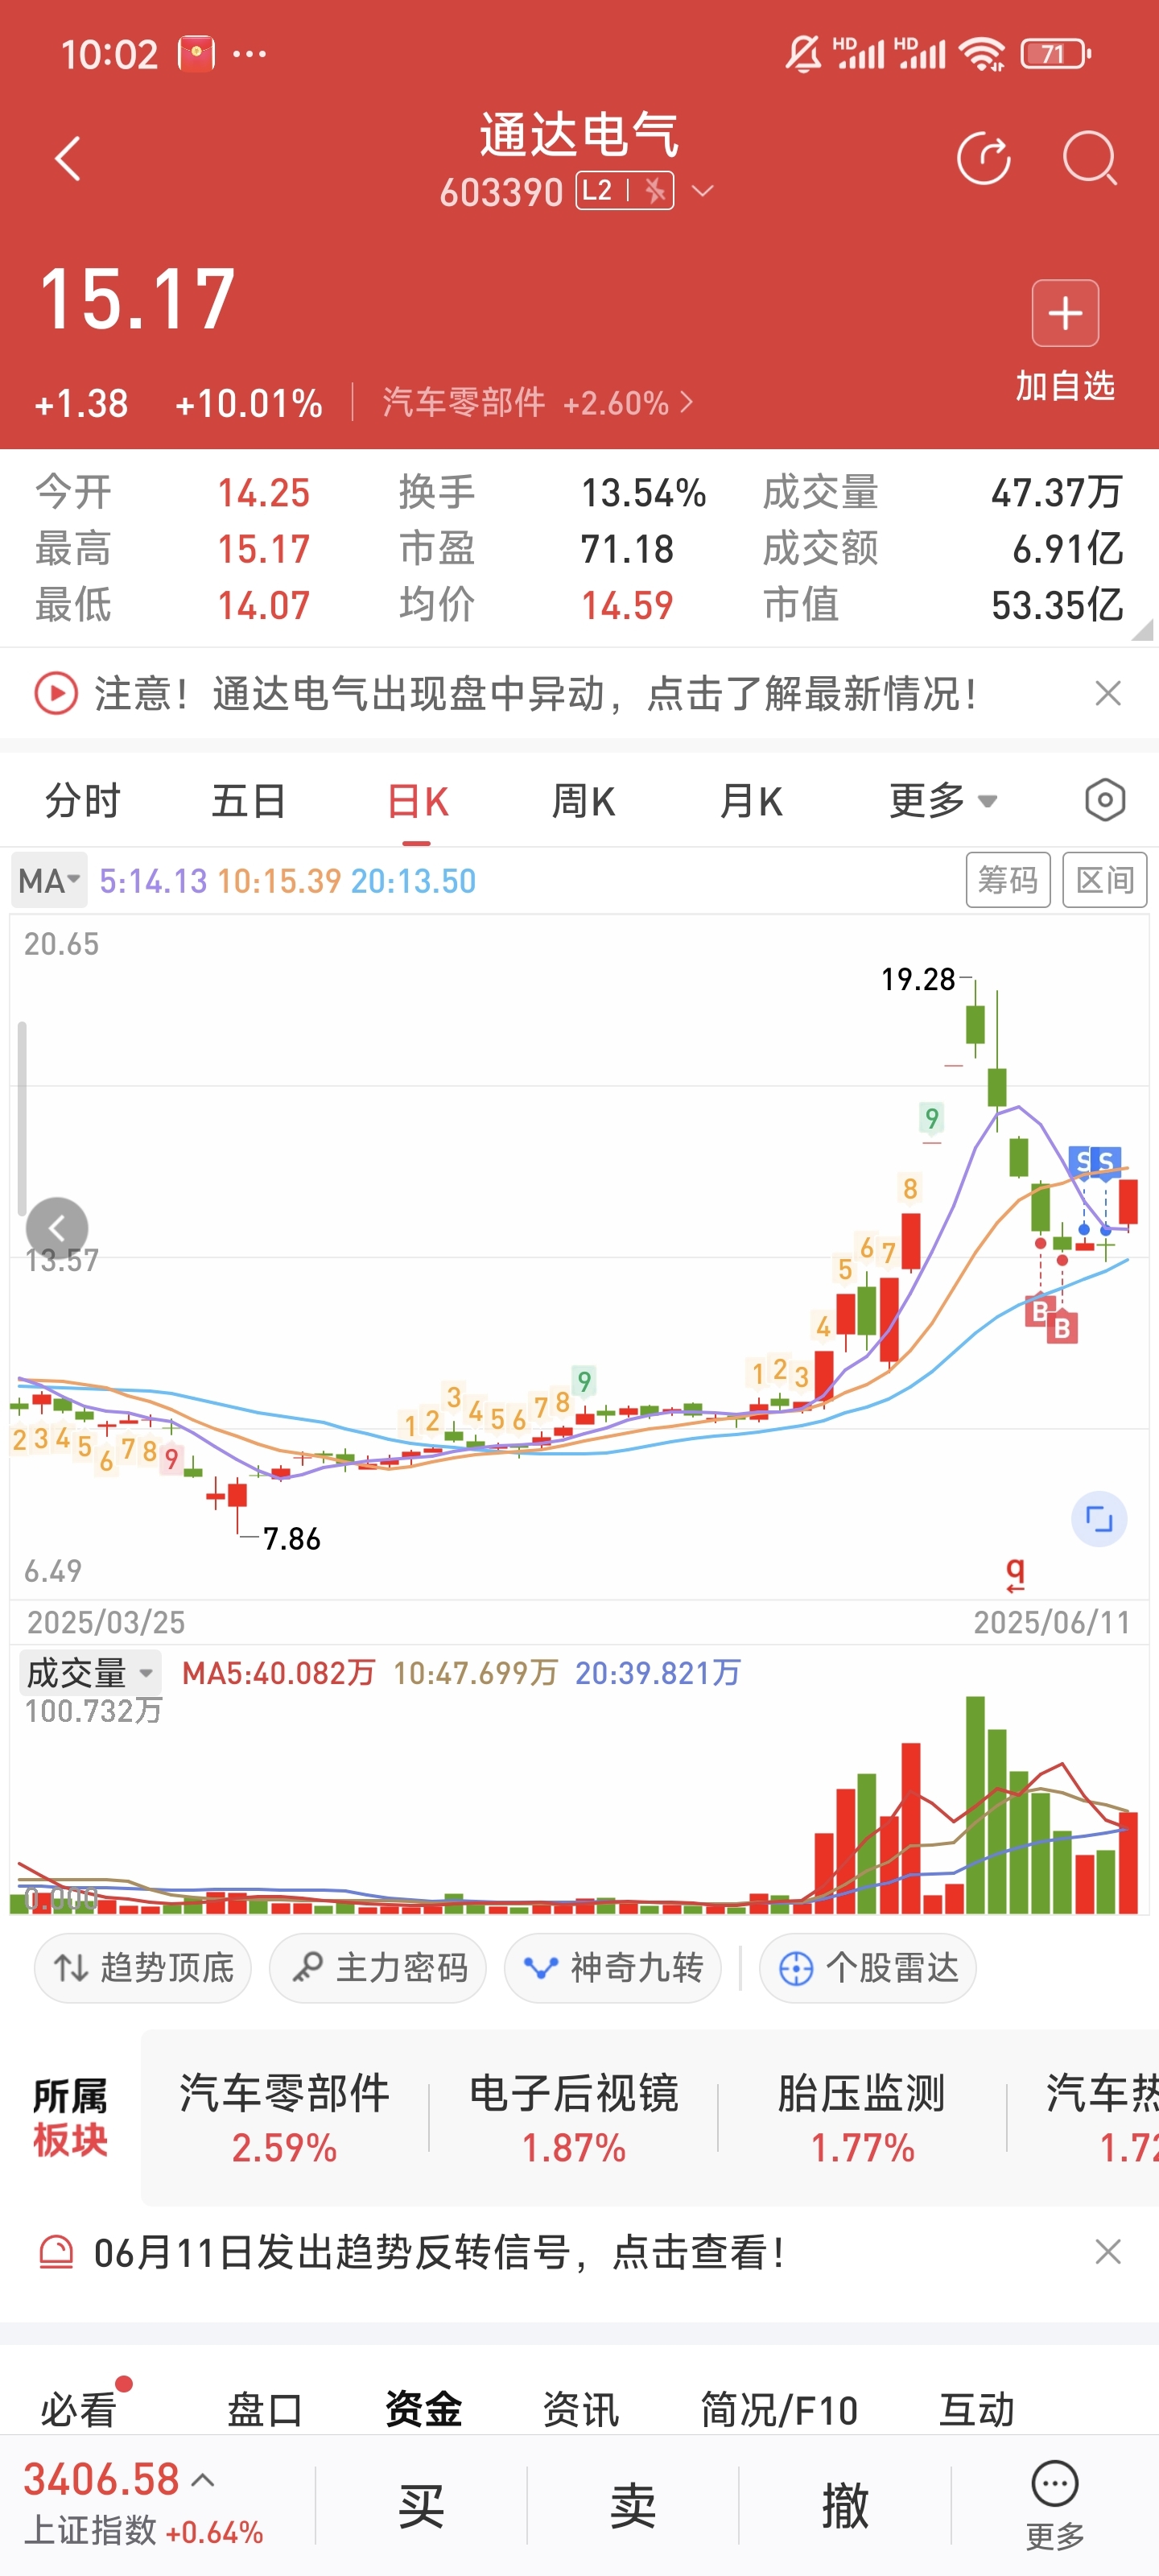Image resolution: width=1159 pixels, height=2576 pixels.
Task: Open the bottom 更多 menu icon
Action: 1055,2504
